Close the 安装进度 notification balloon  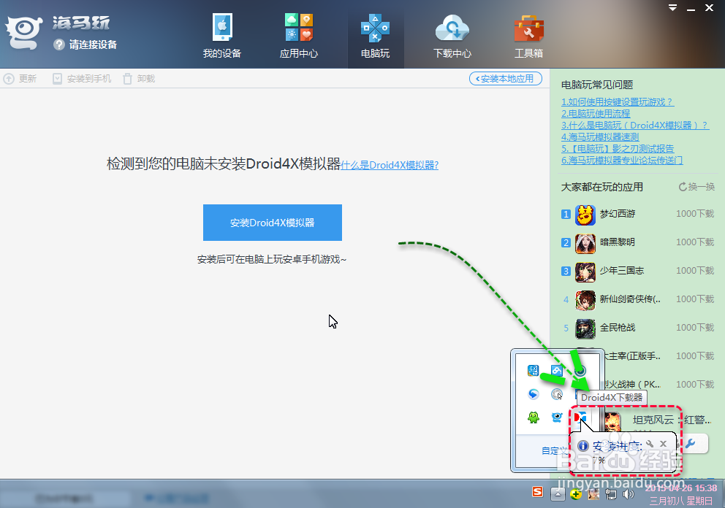point(663,444)
